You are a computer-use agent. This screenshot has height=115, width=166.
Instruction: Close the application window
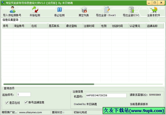(x=161, y=3)
